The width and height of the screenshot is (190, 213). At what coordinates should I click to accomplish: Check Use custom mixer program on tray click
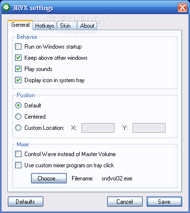tap(18, 165)
